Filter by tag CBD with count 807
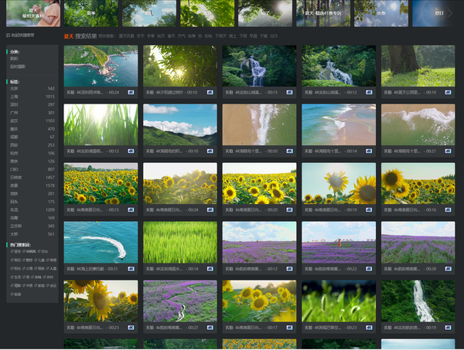Viewport: 464px width, 350px height. click(32, 169)
